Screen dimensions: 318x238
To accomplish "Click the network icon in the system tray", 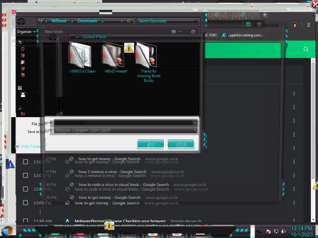I will tap(276, 231).
